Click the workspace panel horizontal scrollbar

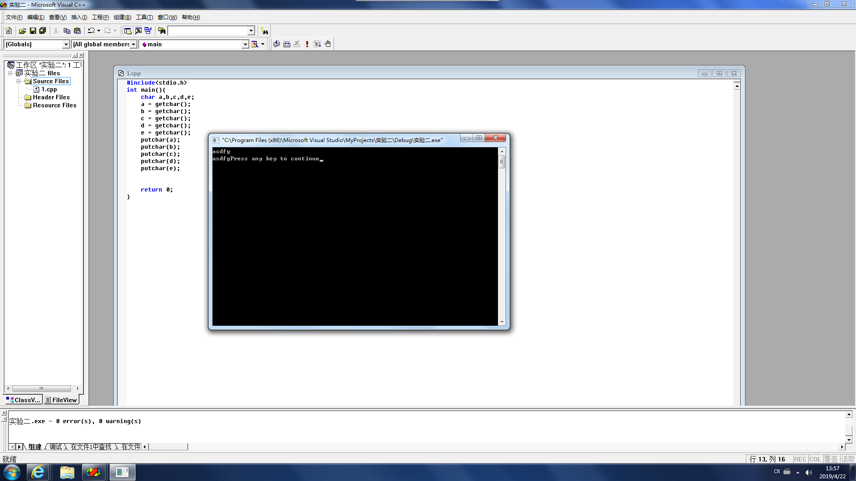point(41,388)
